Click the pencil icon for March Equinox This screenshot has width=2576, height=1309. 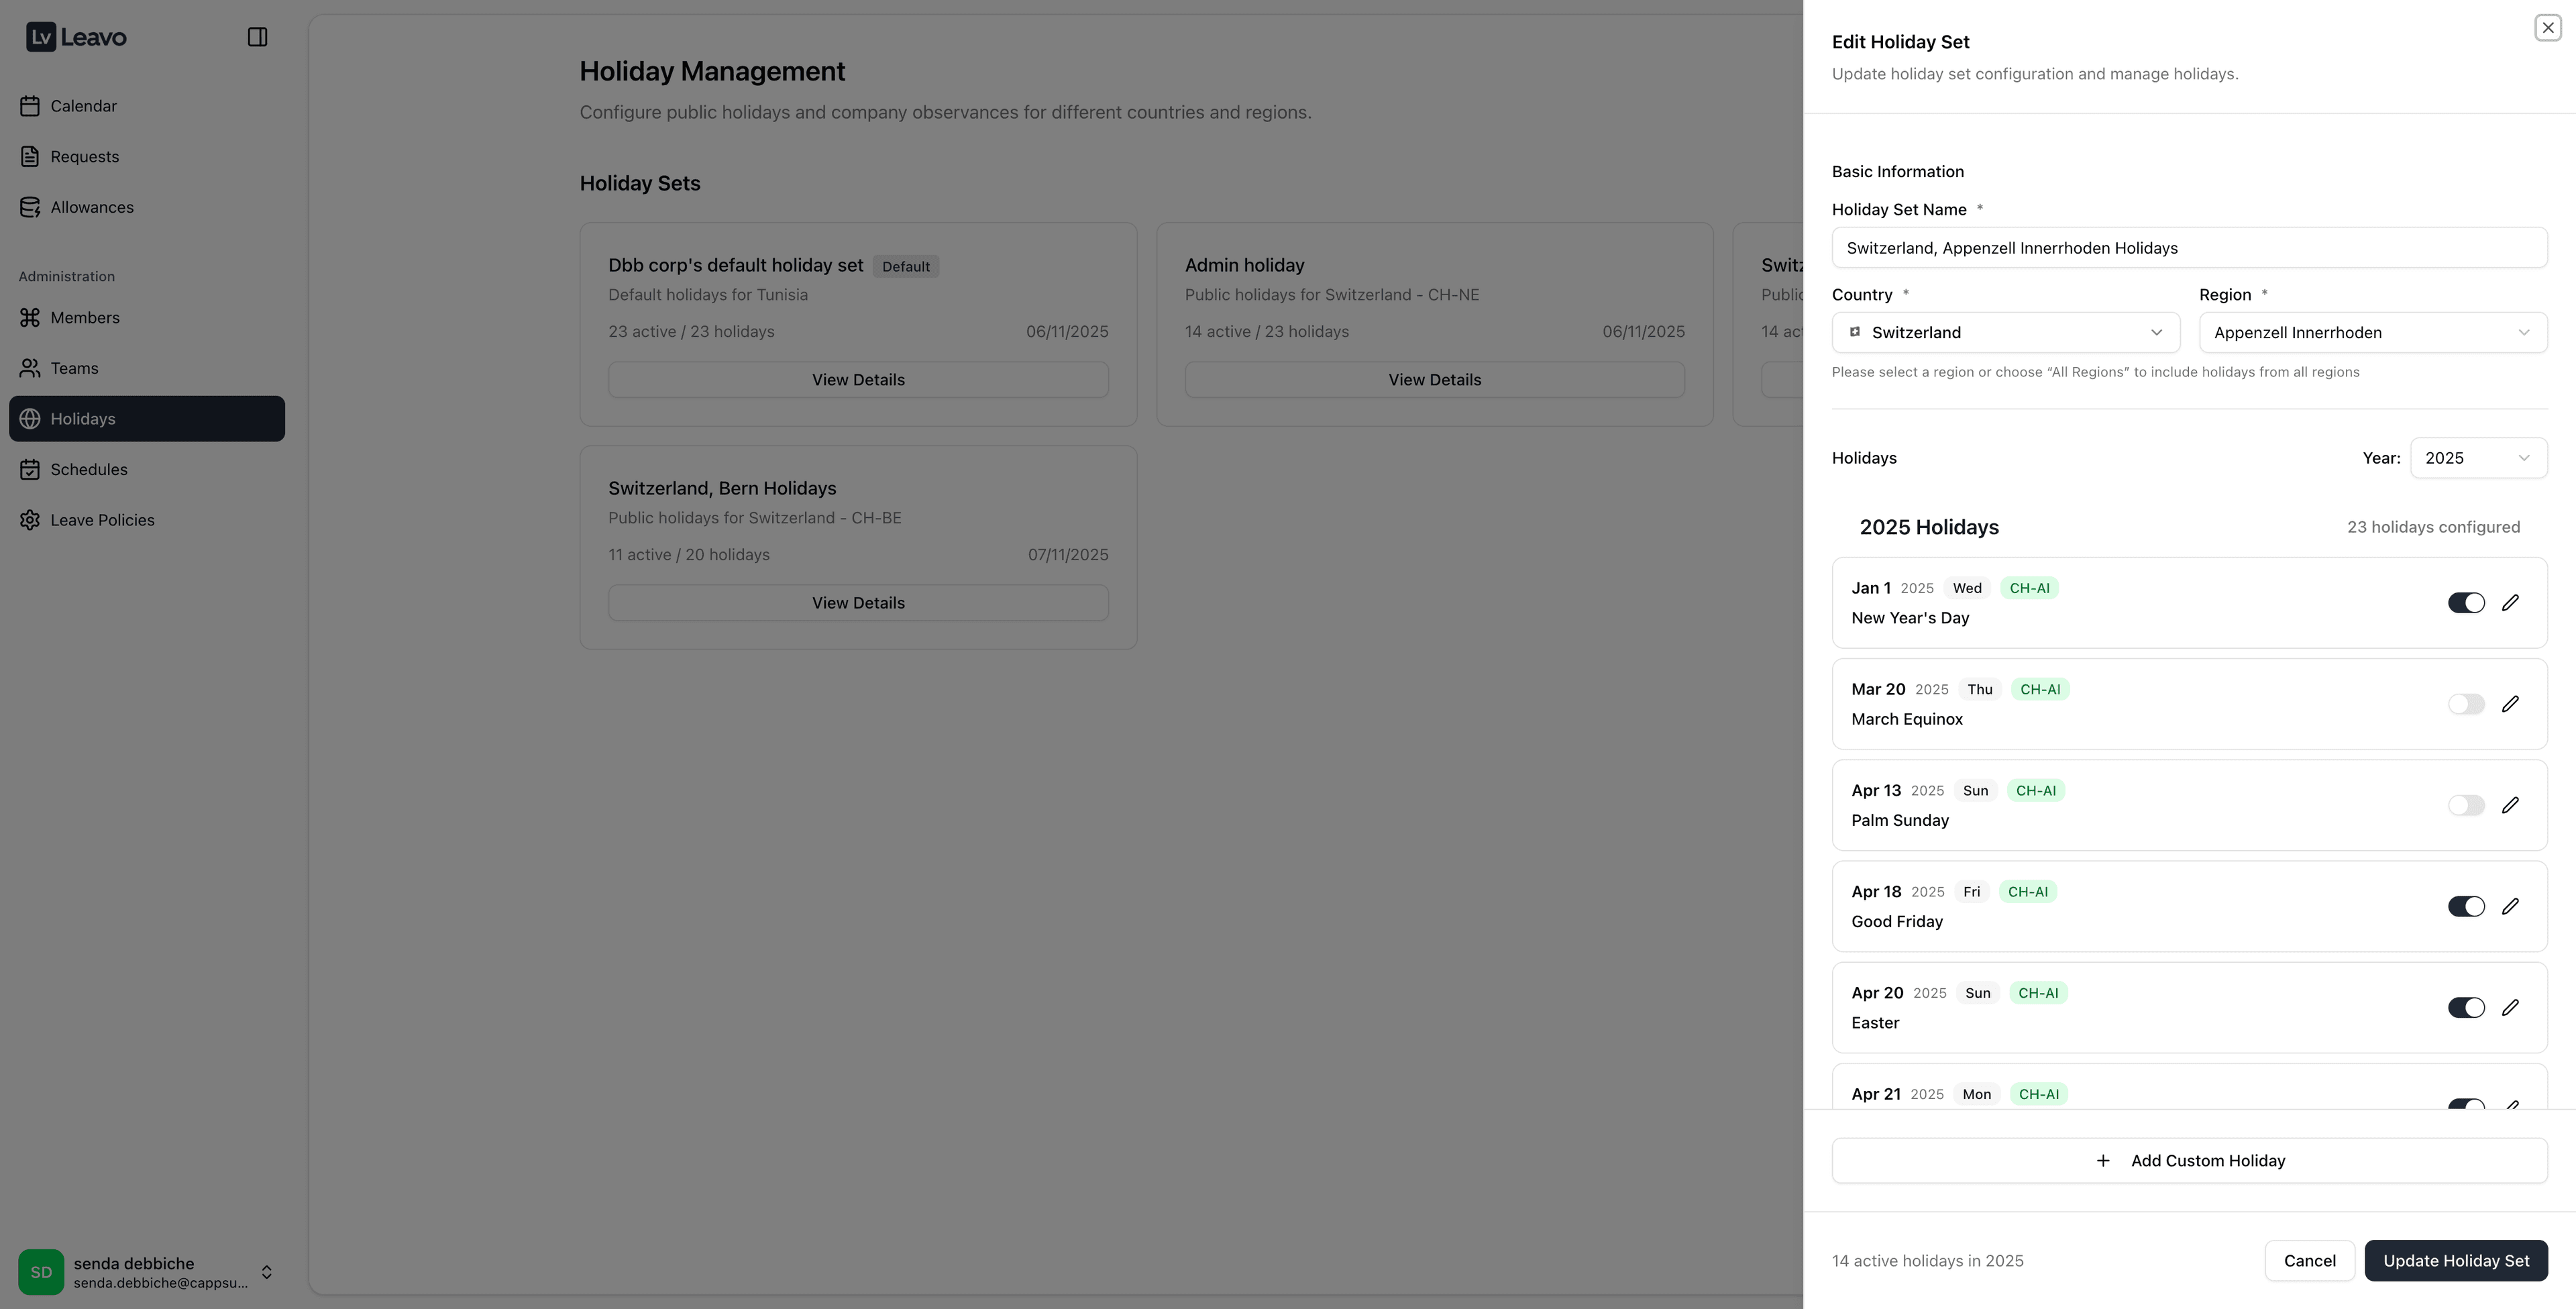(x=2510, y=704)
